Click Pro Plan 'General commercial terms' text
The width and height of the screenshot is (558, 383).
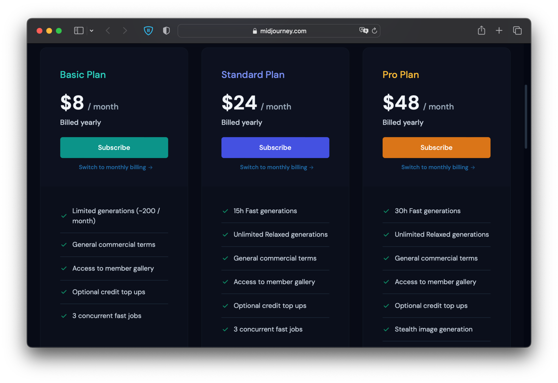pyautogui.click(x=436, y=258)
